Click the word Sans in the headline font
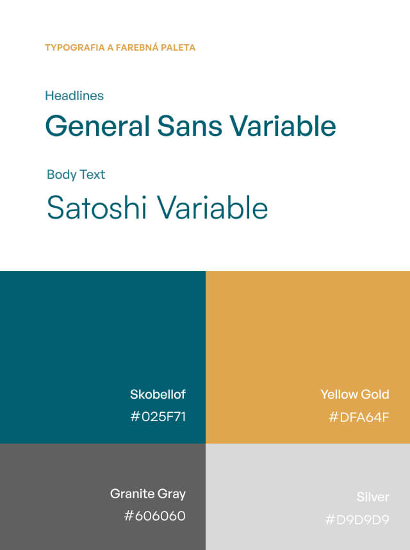This screenshot has height=550, width=410. pyautogui.click(x=190, y=126)
